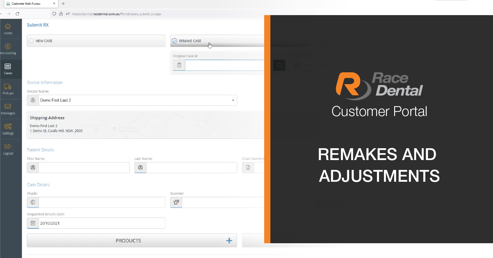This screenshot has width=493, height=258.
Task: Expand the PRODUCTS section with plus
Action: click(229, 241)
